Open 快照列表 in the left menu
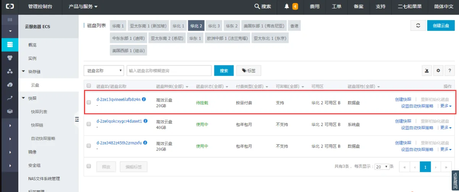 [39, 112]
